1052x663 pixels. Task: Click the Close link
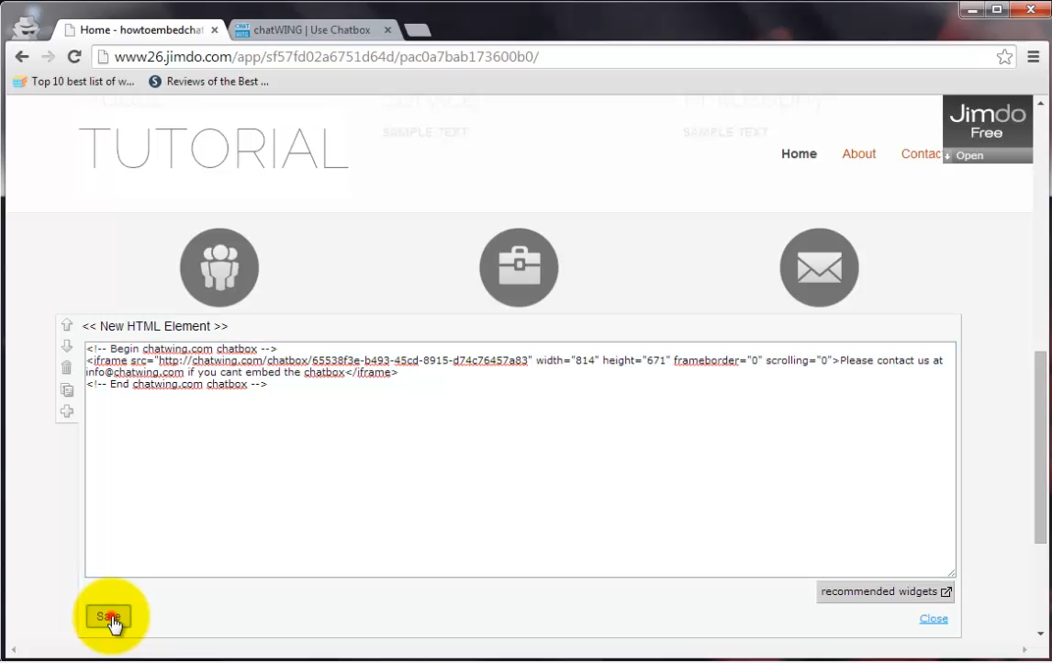(x=934, y=619)
